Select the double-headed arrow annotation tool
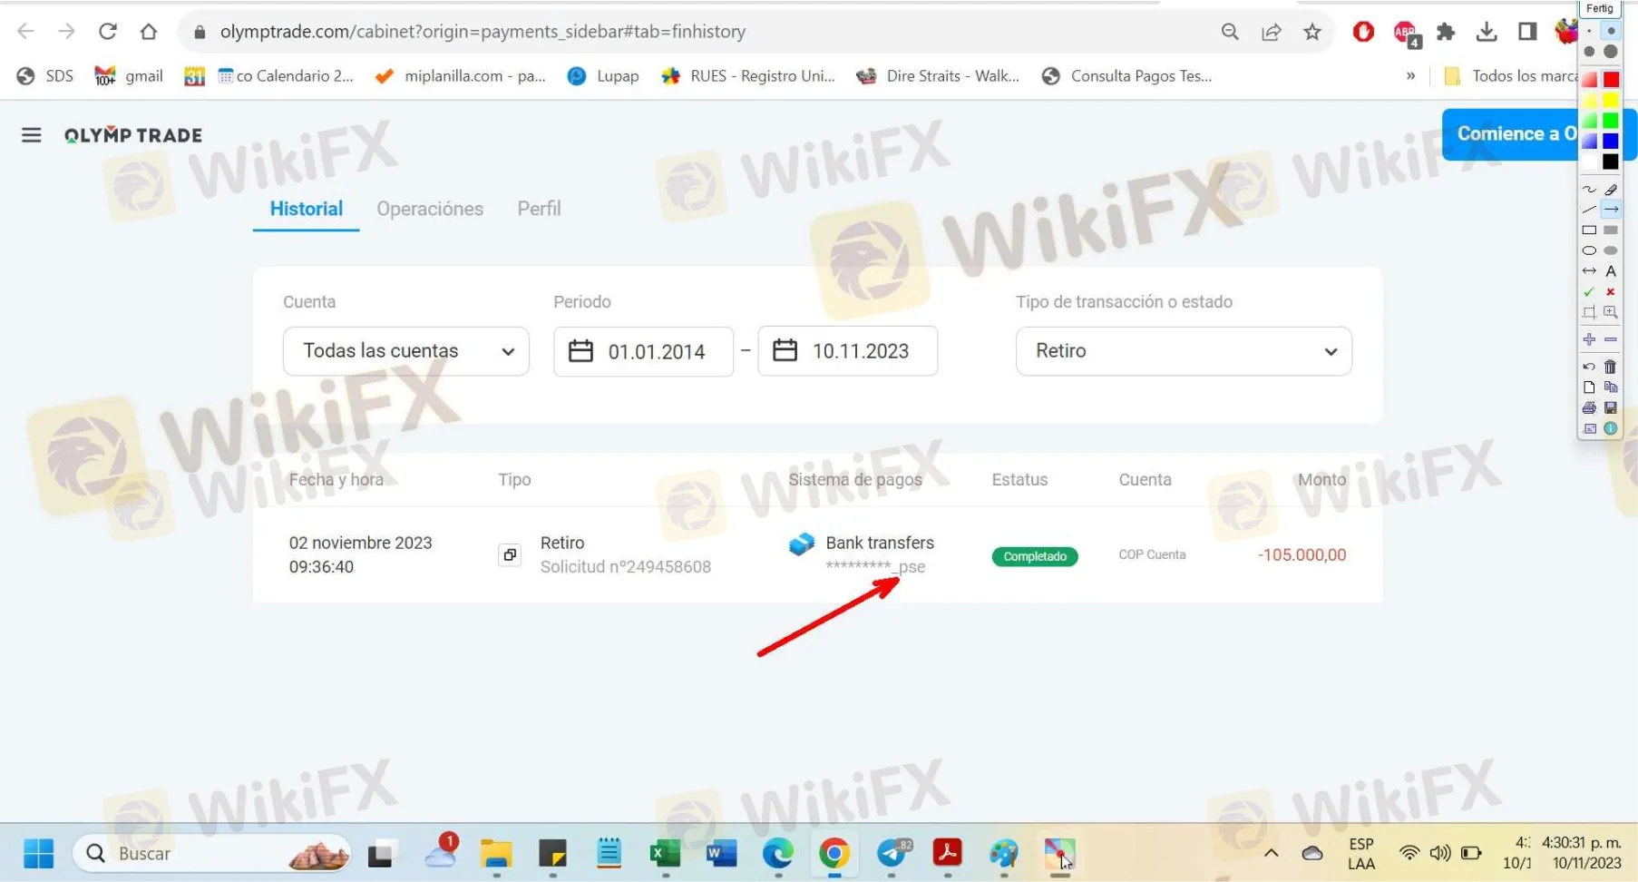The image size is (1638, 882). click(1589, 270)
